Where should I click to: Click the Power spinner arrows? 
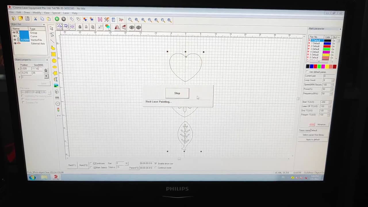[332, 89]
